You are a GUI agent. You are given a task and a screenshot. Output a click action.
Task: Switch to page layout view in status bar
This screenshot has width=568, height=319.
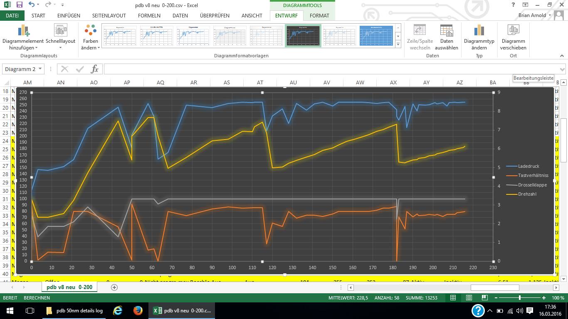pyautogui.click(x=469, y=298)
